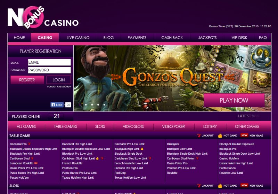This screenshot has height=194, width=278.
Task: Click the Play Now button
Action: click(x=234, y=100)
